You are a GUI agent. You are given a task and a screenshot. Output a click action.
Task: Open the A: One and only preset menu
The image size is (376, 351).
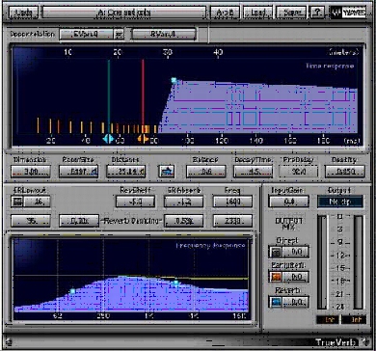124,13
